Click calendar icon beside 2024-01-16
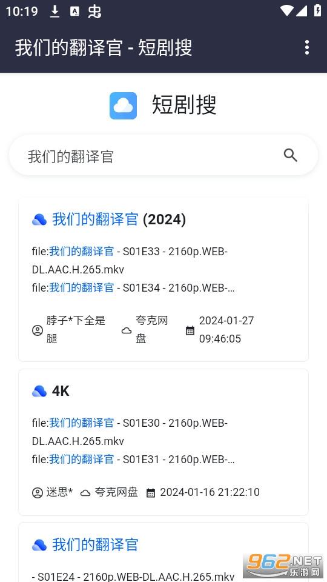Image resolution: width=327 pixels, height=582 pixels. click(x=151, y=493)
